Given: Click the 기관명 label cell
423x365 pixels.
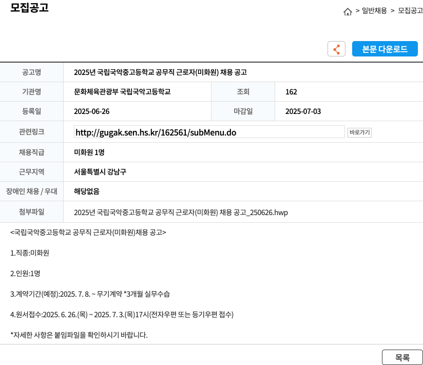Looking at the screenshot, I should coord(31,92).
